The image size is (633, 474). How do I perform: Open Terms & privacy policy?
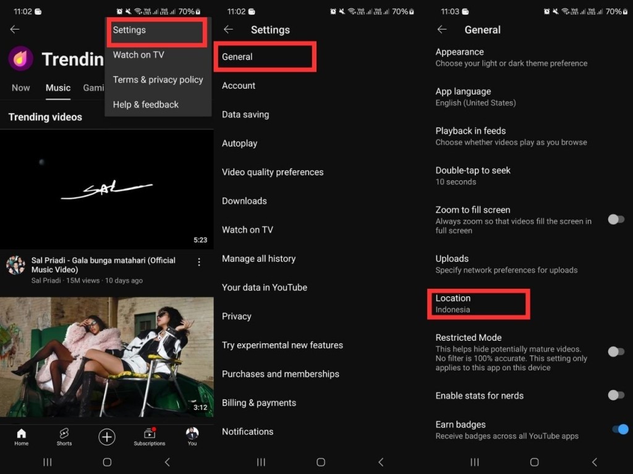point(158,80)
